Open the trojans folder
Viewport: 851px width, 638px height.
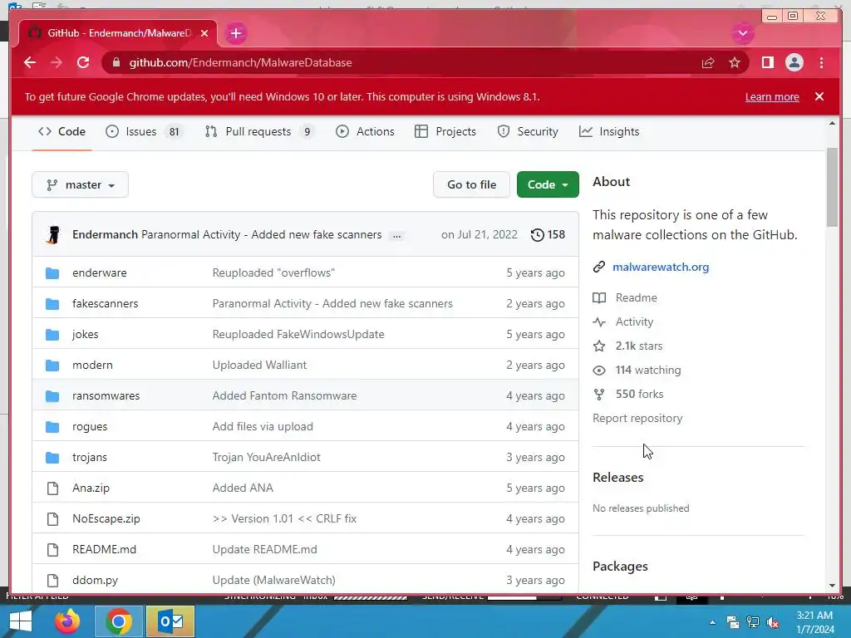click(x=90, y=458)
